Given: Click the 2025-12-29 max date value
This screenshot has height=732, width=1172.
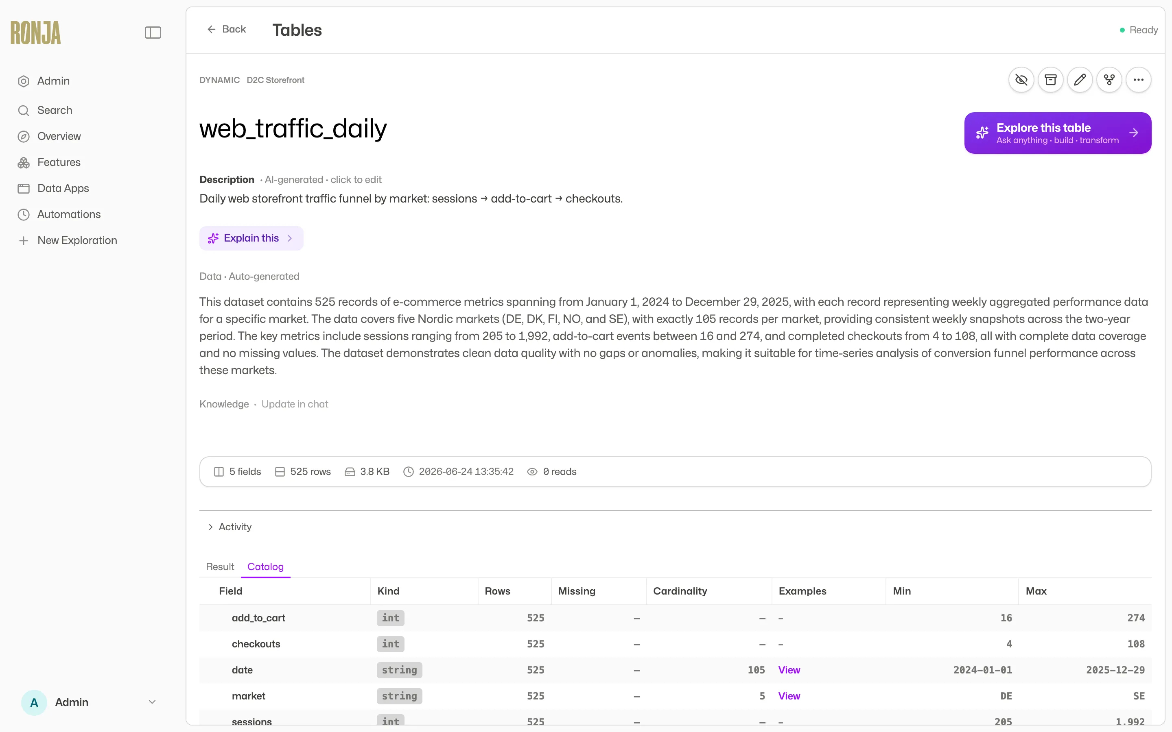Looking at the screenshot, I should (1115, 670).
